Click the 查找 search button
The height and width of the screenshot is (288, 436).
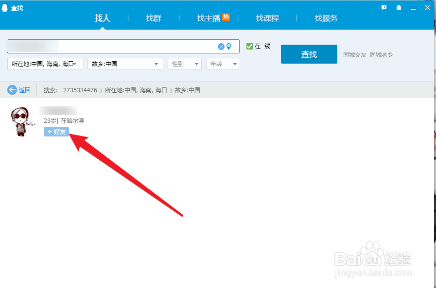tap(309, 54)
